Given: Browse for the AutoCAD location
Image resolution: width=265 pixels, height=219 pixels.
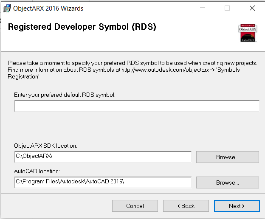Looking at the screenshot, I should point(228,182).
